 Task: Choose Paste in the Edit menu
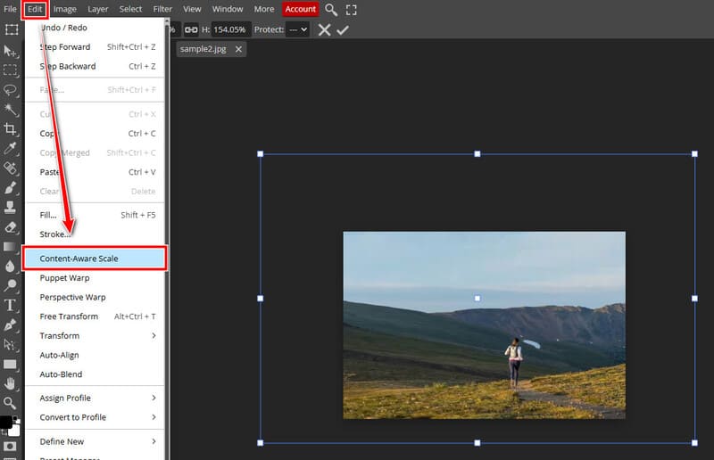[x=95, y=172]
